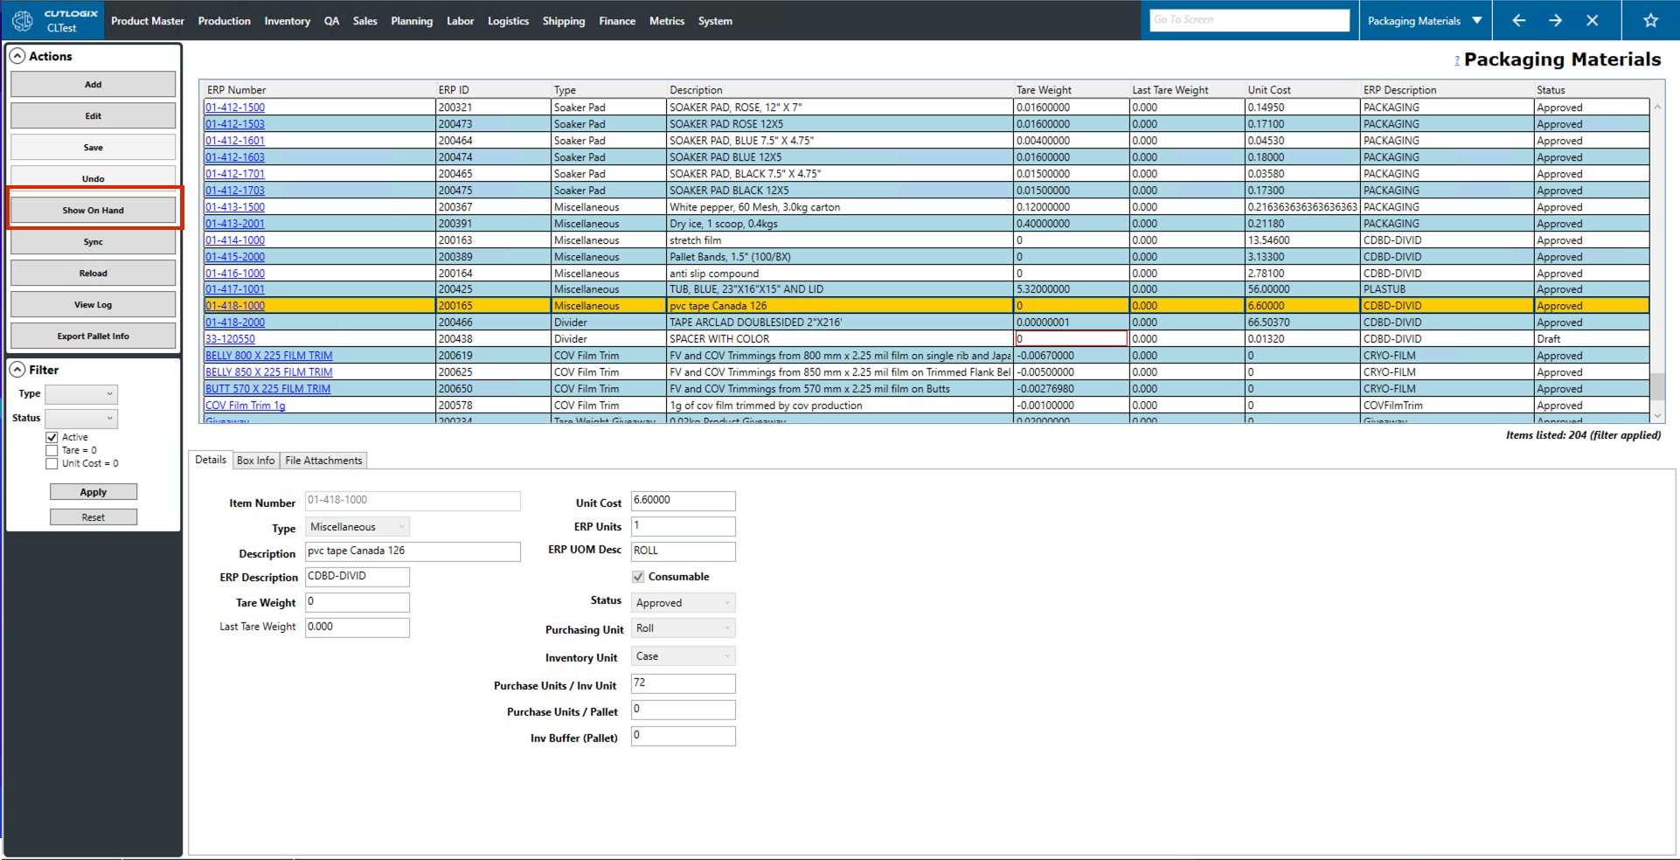Click the Go To Screen search field
The image size is (1680, 860).
pyautogui.click(x=1248, y=19)
